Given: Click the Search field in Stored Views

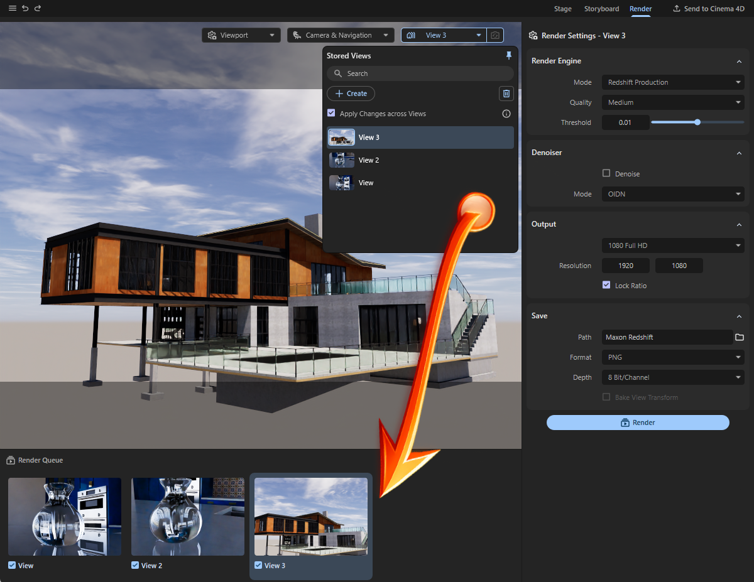Looking at the screenshot, I should click(420, 73).
